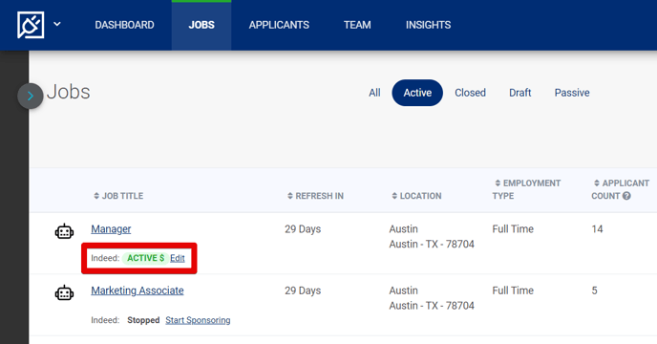Click Full Time in Marketing Associate row
Screen dimensions: 657x344
[513, 290]
